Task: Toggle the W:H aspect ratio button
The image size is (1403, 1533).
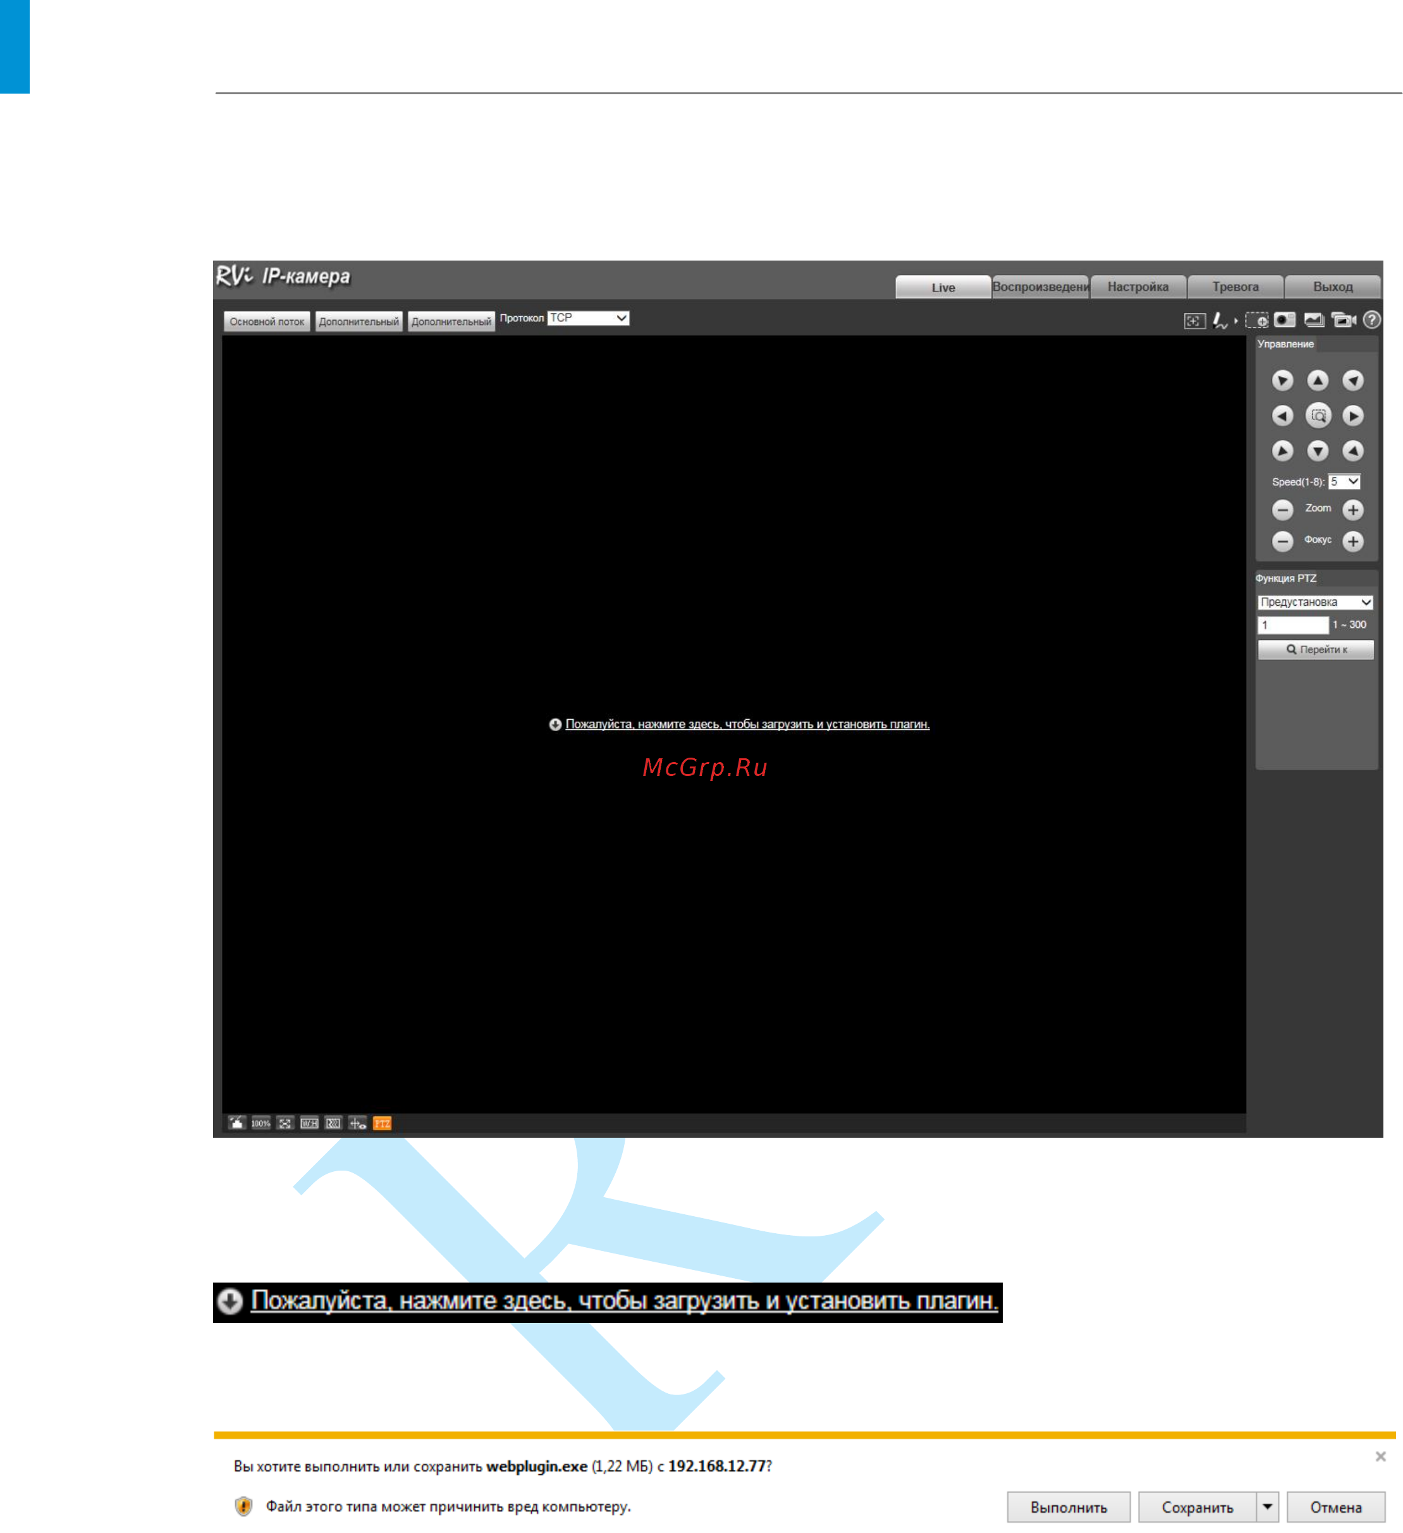Action: [x=309, y=1123]
